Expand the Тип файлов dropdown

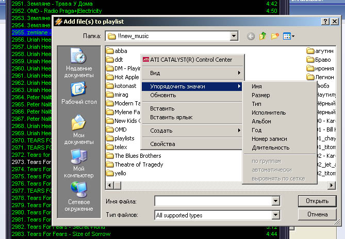coord(275,215)
